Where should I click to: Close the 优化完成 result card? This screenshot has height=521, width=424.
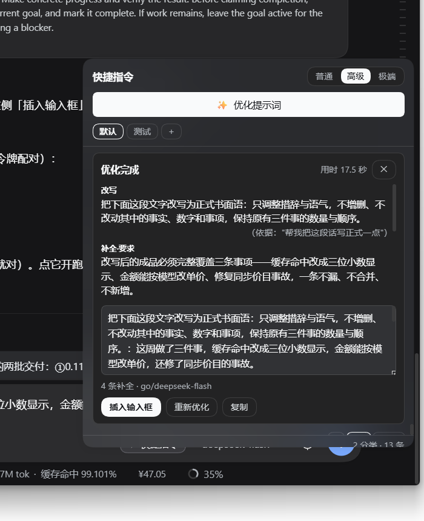tap(384, 170)
